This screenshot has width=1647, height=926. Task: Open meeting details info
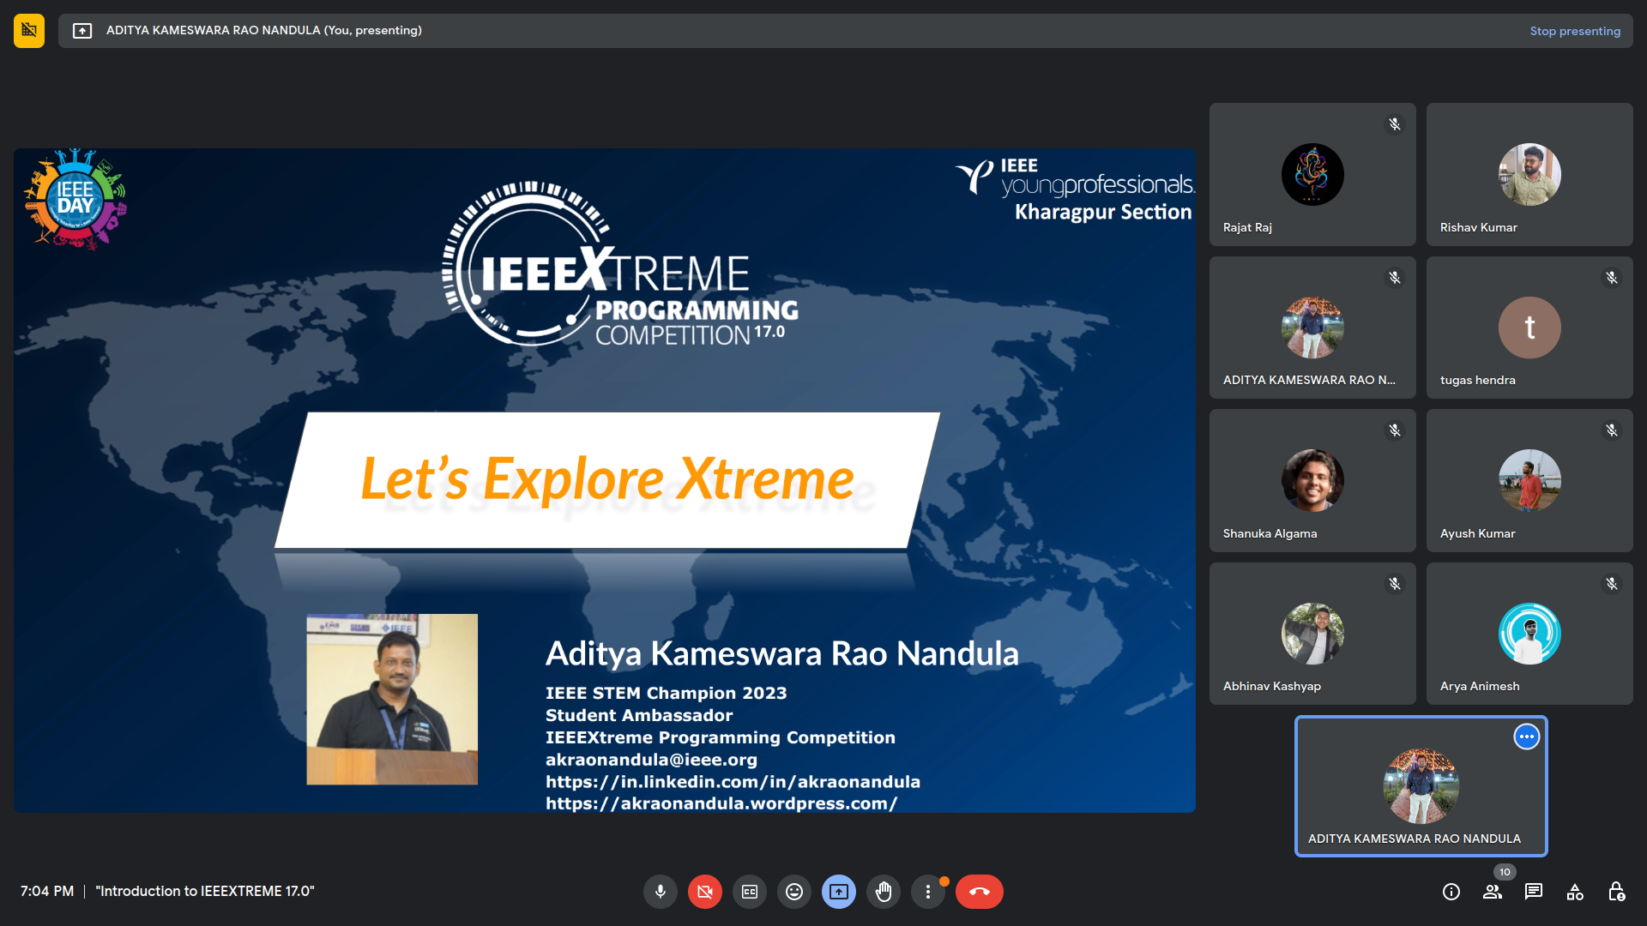(1451, 892)
